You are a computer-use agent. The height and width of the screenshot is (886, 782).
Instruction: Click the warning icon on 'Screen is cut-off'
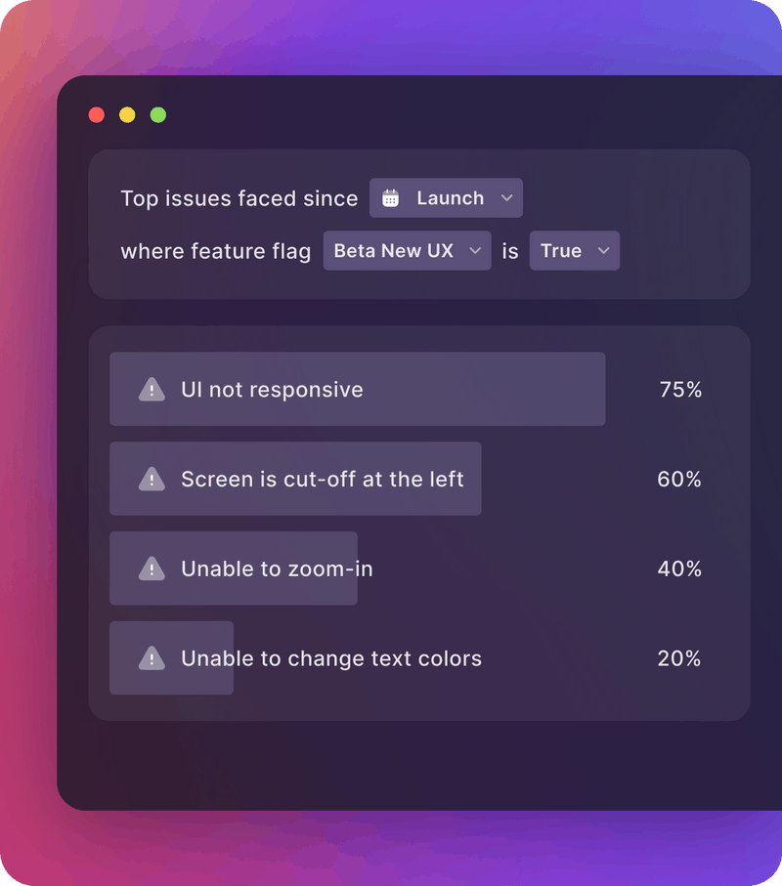point(151,479)
